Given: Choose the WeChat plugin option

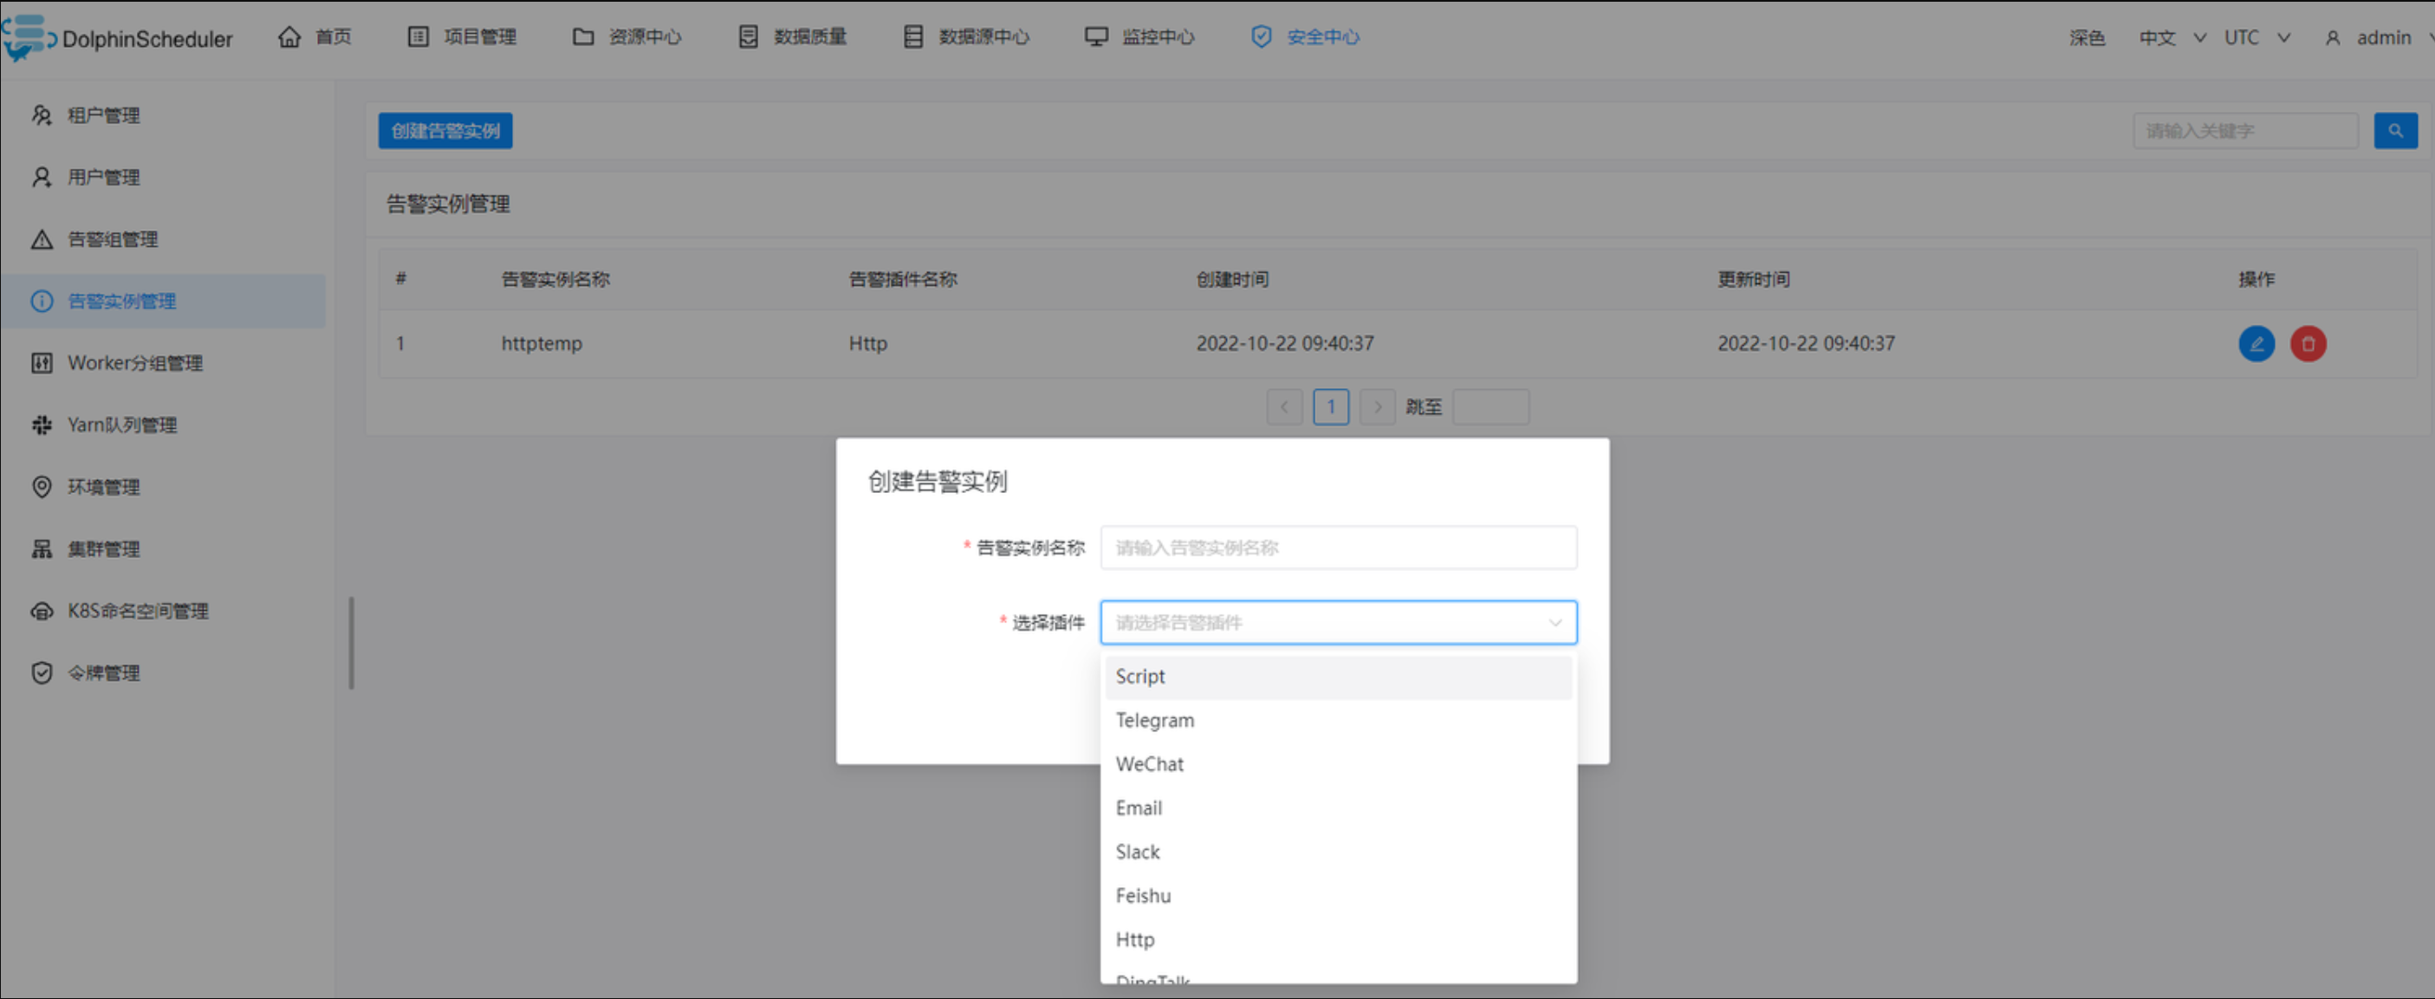Looking at the screenshot, I should coord(1148,763).
